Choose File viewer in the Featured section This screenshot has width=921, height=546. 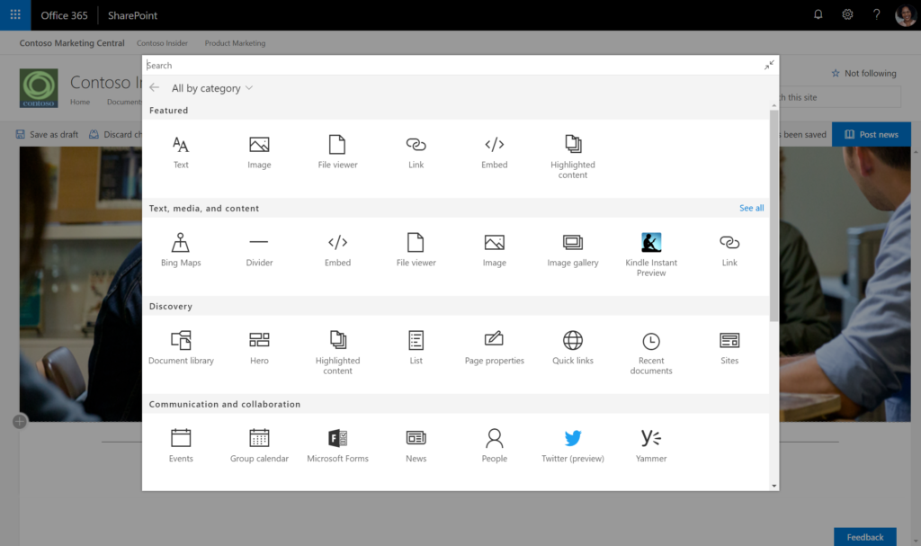click(x=338, y=153)
